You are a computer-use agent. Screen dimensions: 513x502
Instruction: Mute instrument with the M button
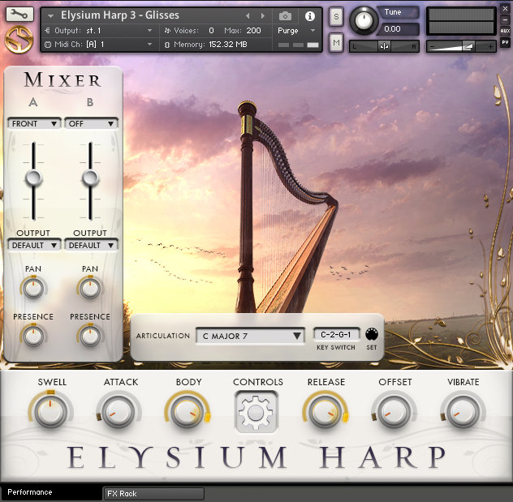336,42
